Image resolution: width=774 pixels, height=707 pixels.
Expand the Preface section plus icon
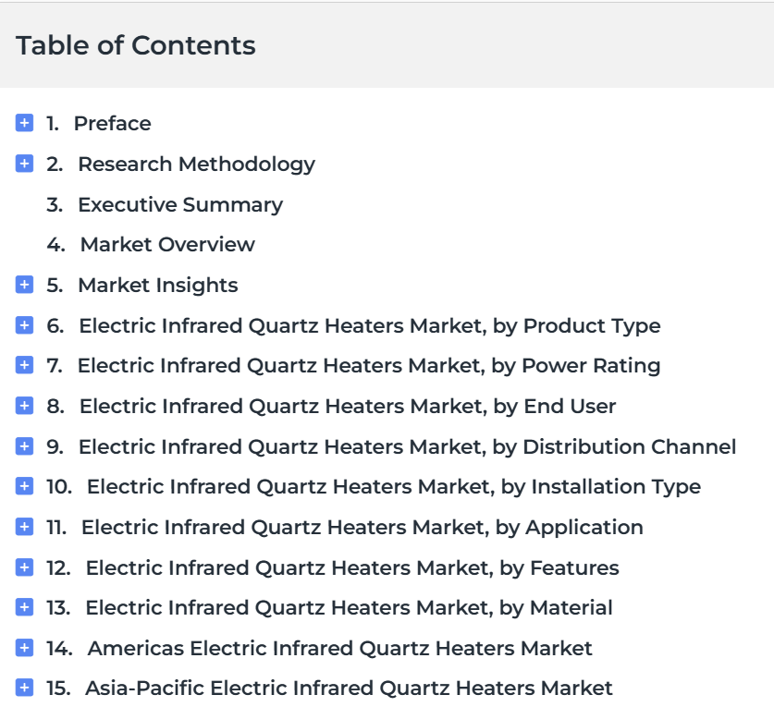click(x=24, y=123)
